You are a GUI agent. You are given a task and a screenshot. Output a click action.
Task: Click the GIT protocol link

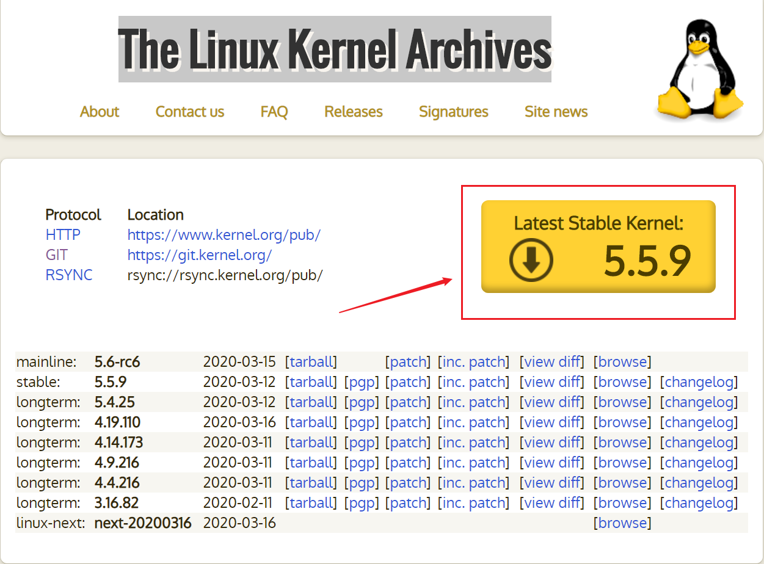click(x=57, y=255)
